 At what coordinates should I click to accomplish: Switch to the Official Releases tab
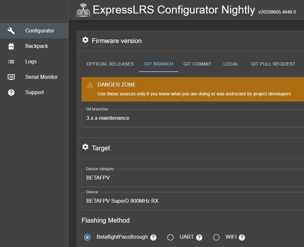point(110,64)
